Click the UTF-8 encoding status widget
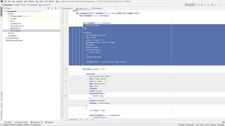Image resolution: width=225 pixels, height=126 pixels. (x=207, y=125)
